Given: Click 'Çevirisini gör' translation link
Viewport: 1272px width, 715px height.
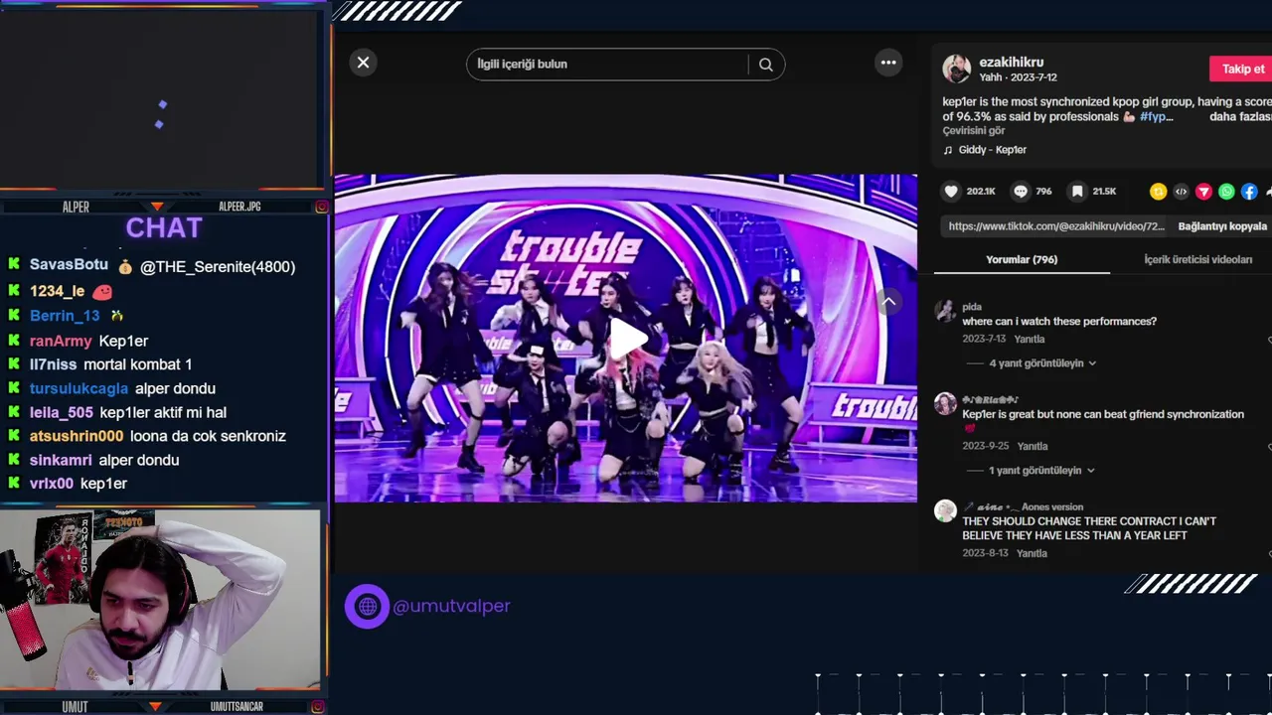Looking at the screenshot, I should click(974, 131).
